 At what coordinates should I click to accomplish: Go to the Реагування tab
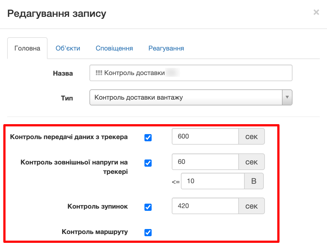166,48
